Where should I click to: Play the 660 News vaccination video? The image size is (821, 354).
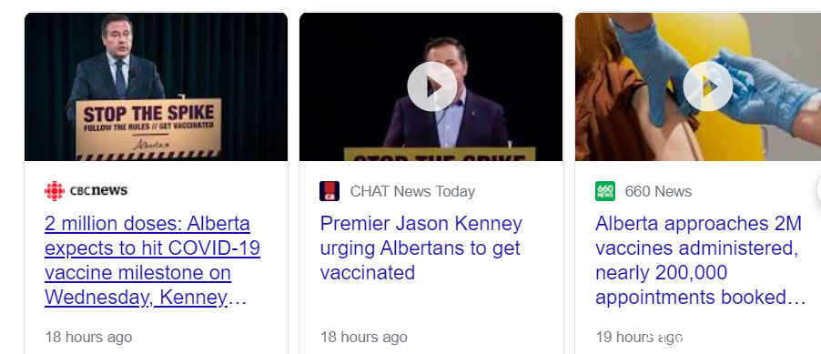click(707, 86)
